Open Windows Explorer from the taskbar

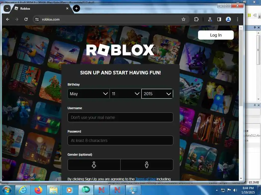click(54, 190)
